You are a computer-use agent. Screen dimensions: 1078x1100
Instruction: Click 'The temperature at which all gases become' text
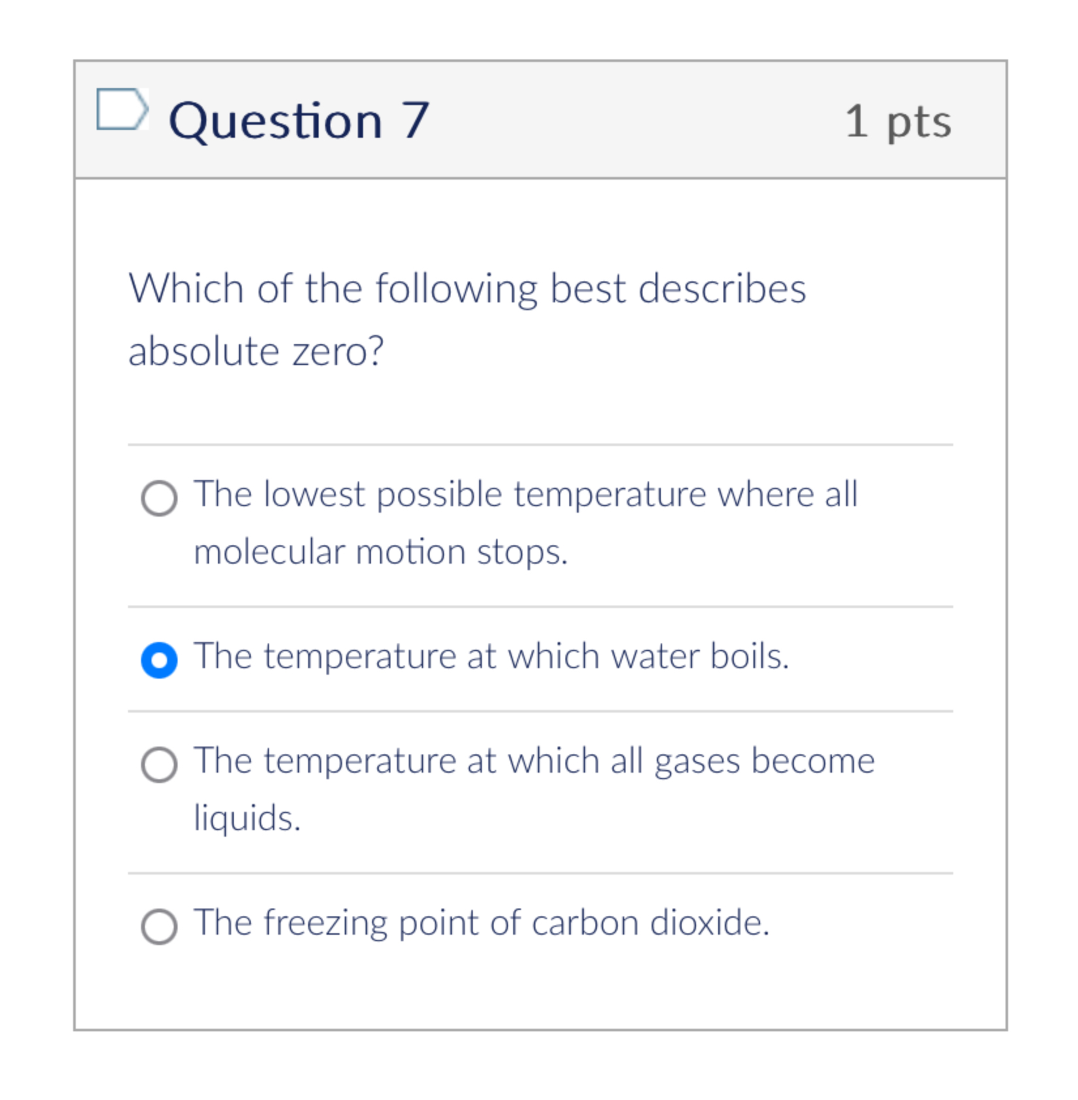pos(534,761)
